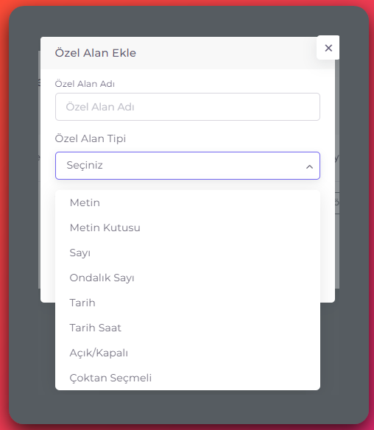Click the Özel Alan Adı text field

click(188, 107)
